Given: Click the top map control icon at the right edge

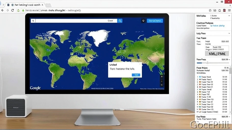Looking at the screenshot, I should pos(162,77).
